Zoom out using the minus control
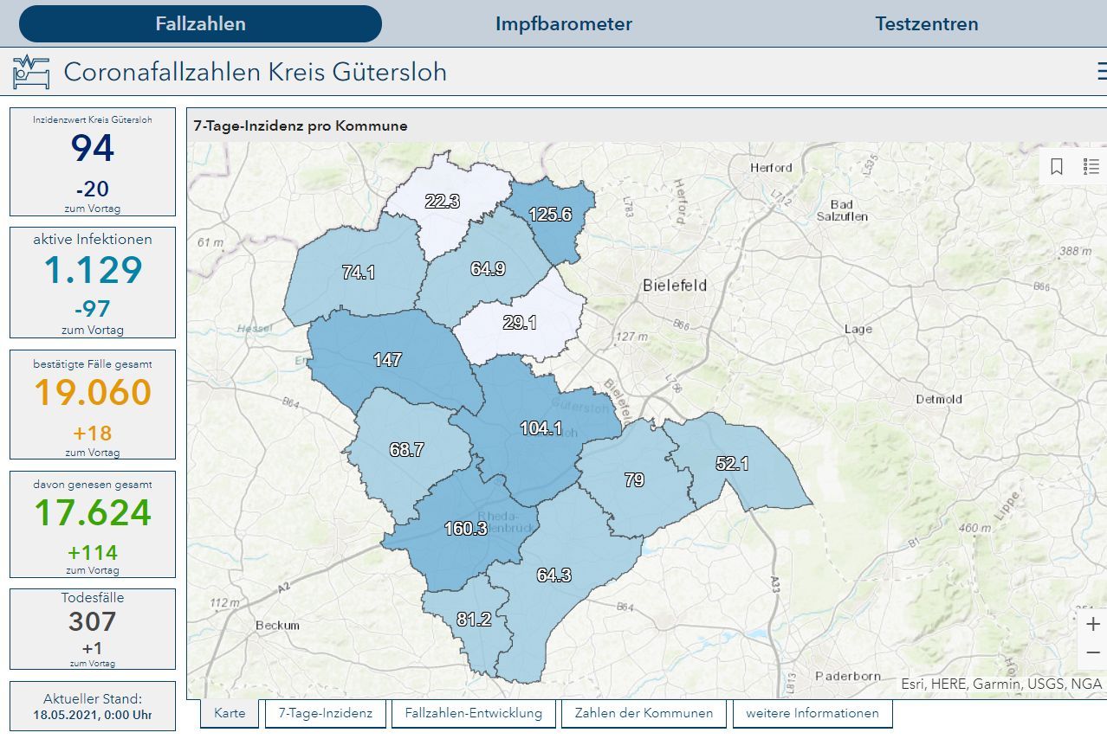This screenshot has width=1107, height=739. click(1094, 651)
